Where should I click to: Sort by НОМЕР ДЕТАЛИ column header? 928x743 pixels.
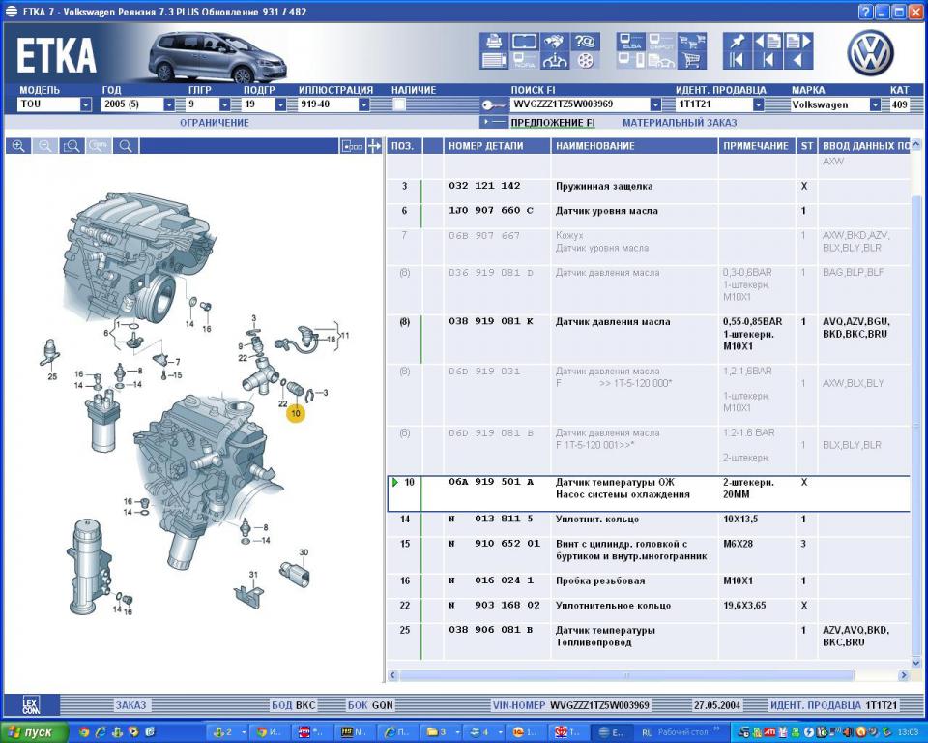pyautogui.click(x=497, y=146)
